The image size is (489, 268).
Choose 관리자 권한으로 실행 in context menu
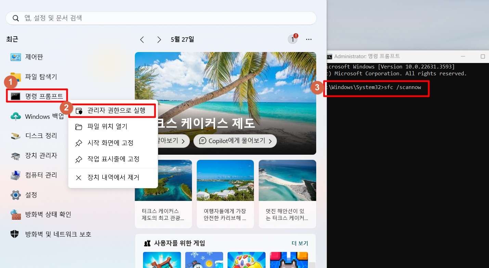[112, 110]
